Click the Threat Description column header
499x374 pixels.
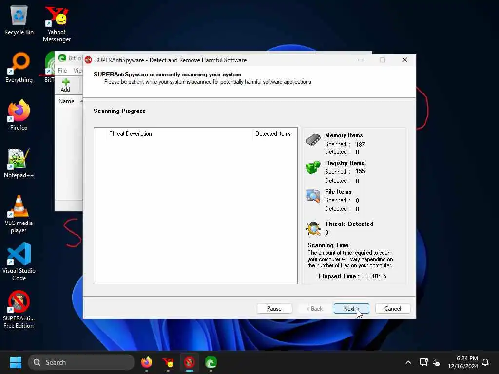point(179,134)
